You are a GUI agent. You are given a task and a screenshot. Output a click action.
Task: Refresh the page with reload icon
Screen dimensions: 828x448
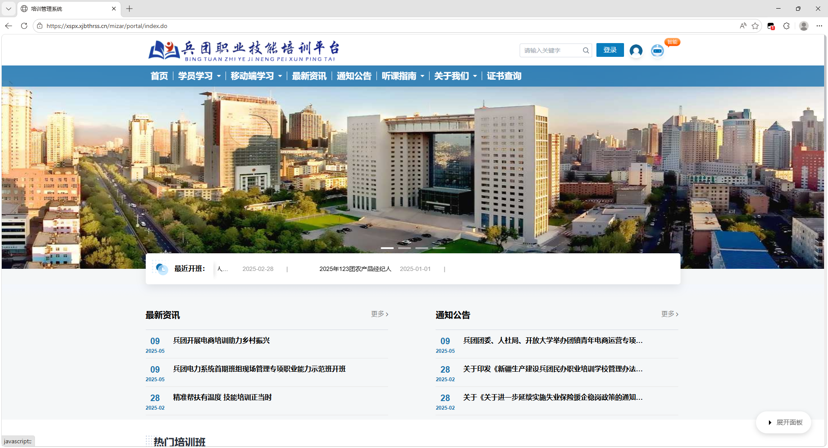pos(24,26)
